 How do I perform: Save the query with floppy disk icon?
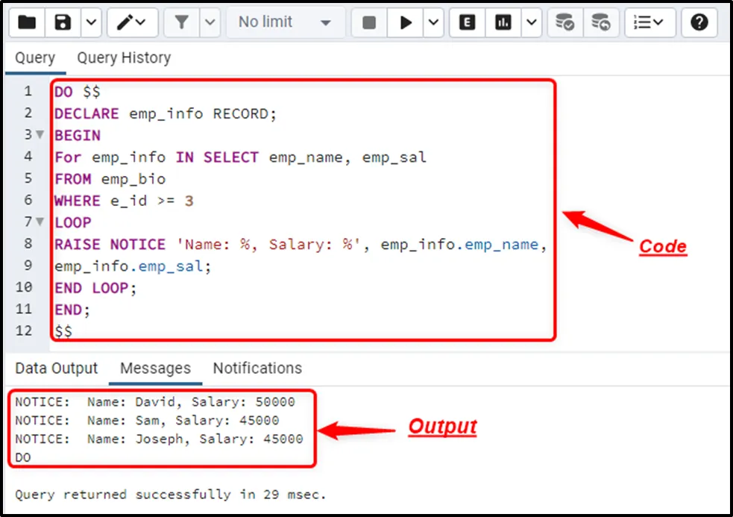(62, 22)
